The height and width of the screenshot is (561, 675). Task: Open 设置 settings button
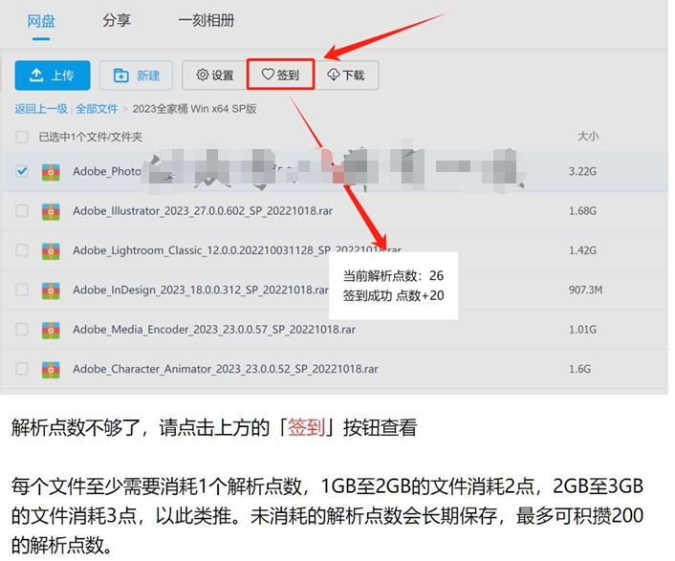tap(214, 76)
